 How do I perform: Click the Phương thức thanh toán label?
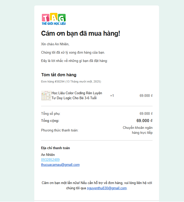(60, 130)
